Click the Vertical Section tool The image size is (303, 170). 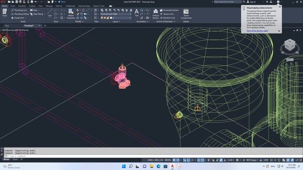(156, 14)
